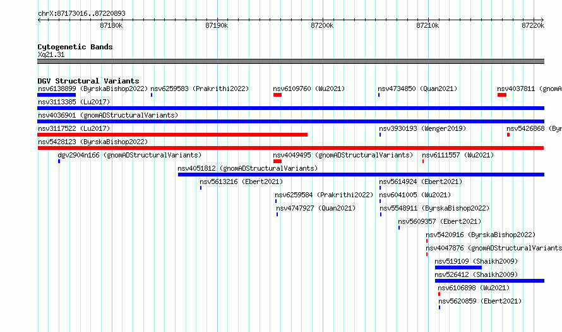
Task: Select the long red bar for nsv5428123
Action: pos(290,148)
